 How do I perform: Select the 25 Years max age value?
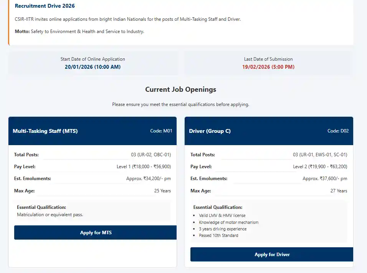[162, 191]
